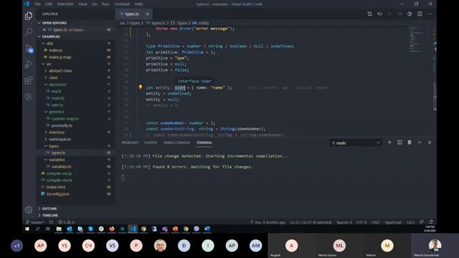
Task: Click the notifications bell in status bar
Action: (431, 222)
